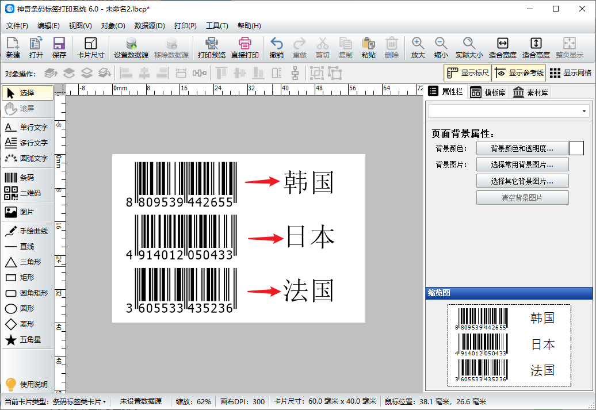
Task: Click the 适合宽度 fit width icon
Action: (502, 48)
